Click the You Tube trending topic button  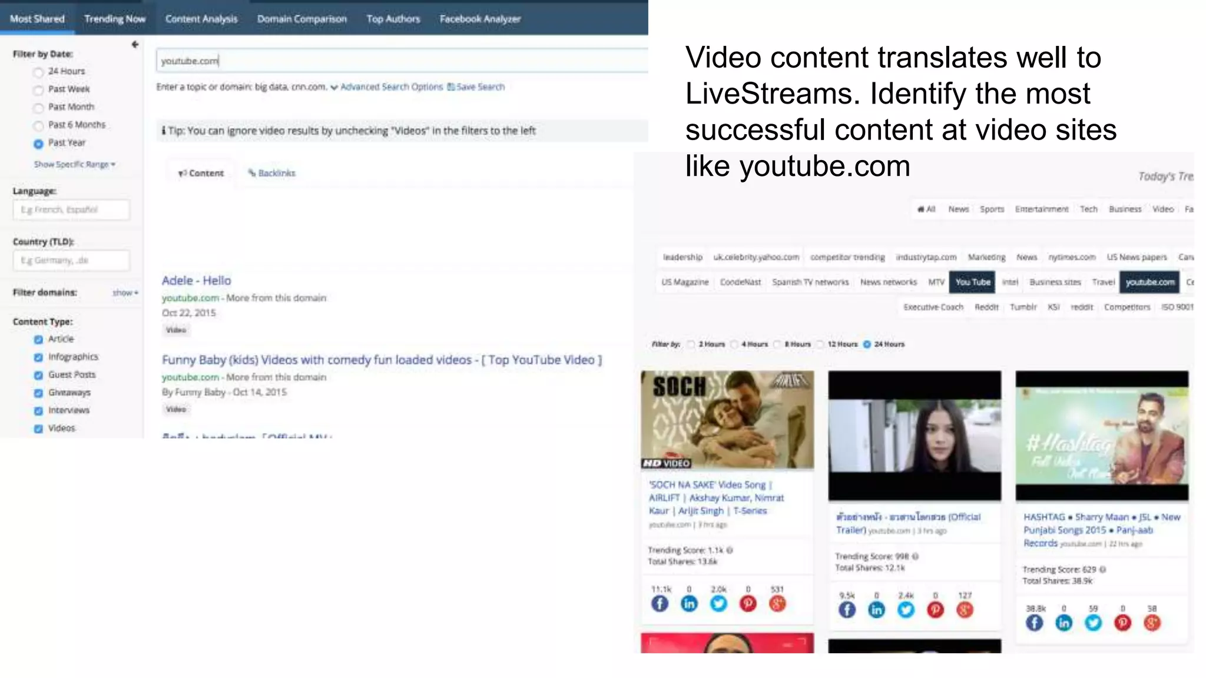pos(972,282)
